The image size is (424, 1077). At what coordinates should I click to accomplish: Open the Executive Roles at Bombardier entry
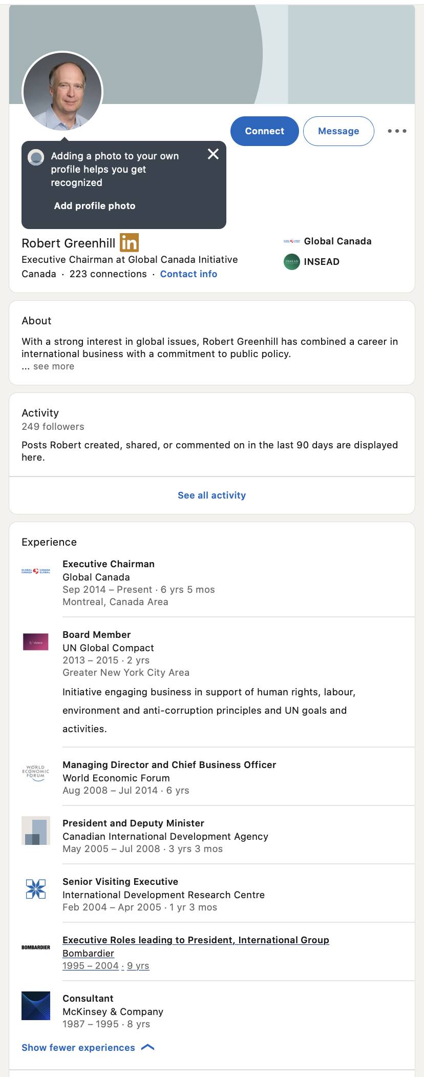196,940
